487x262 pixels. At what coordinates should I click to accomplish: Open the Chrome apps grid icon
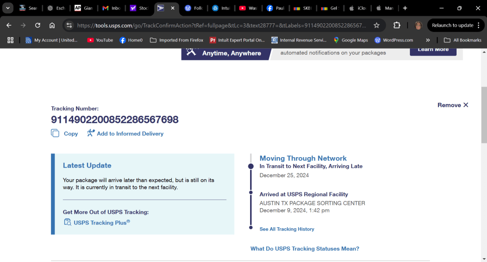pyautogui.click(x=10, y=40)
